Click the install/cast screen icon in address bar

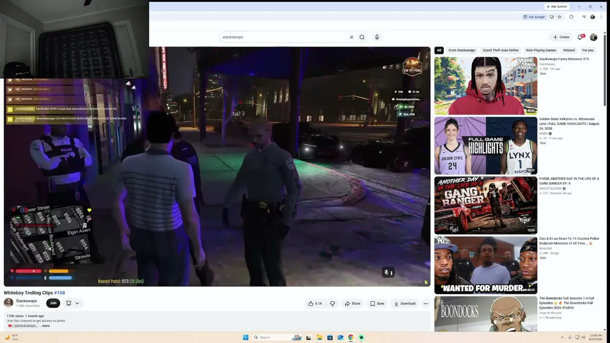tap(552, 17)
